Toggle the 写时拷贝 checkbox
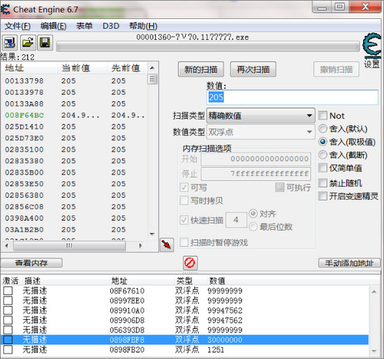 coord(184,200)
